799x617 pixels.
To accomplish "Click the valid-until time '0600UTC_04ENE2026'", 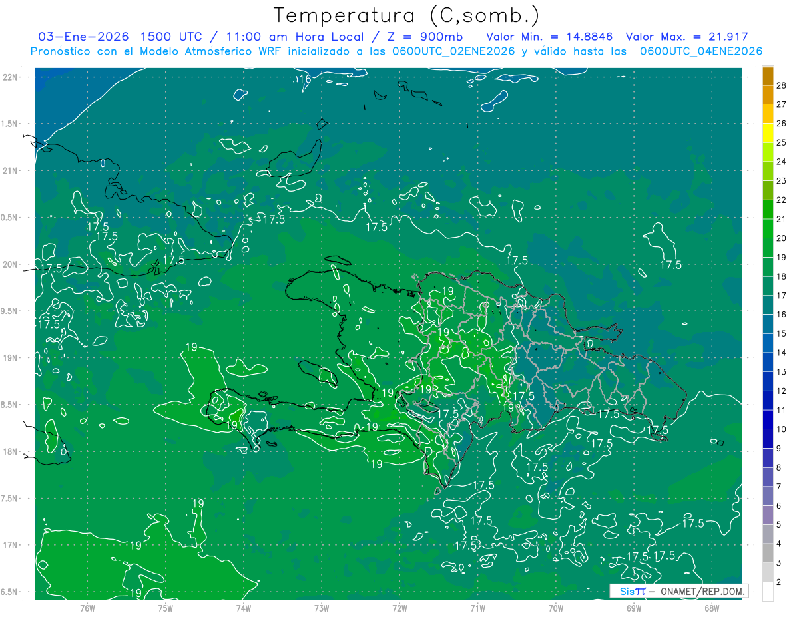I will tap(700, 51).
